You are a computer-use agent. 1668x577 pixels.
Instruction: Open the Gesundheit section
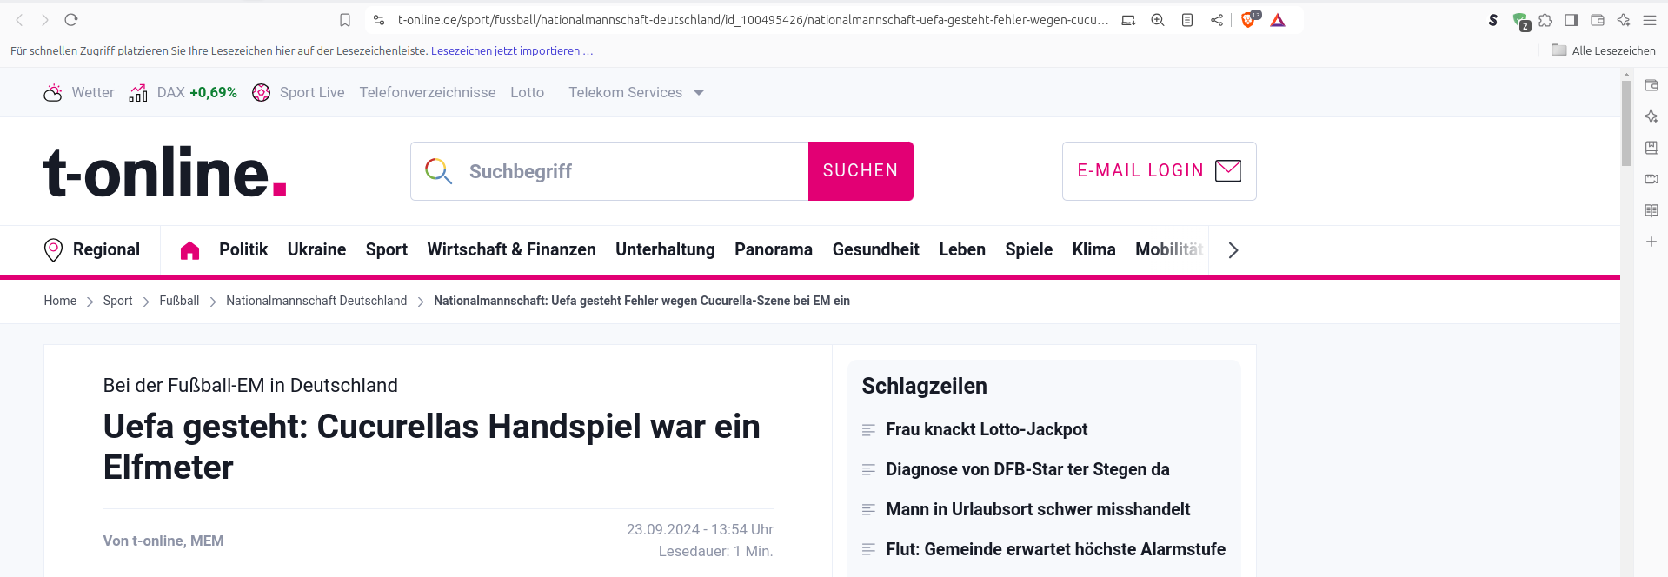(875, 249)
